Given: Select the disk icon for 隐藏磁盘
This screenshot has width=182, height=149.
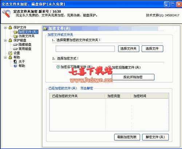Looking at the screenshot, I should pyautogui.click(x=15, y=44).
